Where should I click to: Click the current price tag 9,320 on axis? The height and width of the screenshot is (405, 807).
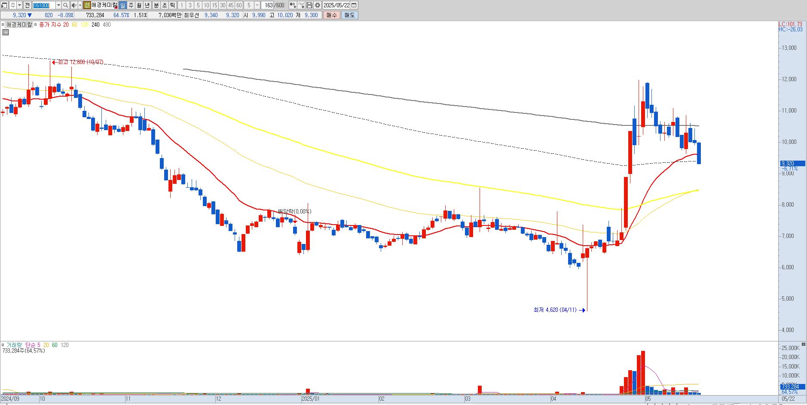pos(792,163)
